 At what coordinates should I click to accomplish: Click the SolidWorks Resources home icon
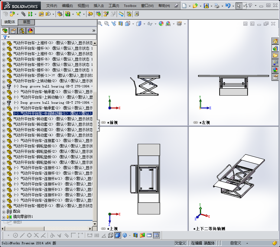coord(275,41)
